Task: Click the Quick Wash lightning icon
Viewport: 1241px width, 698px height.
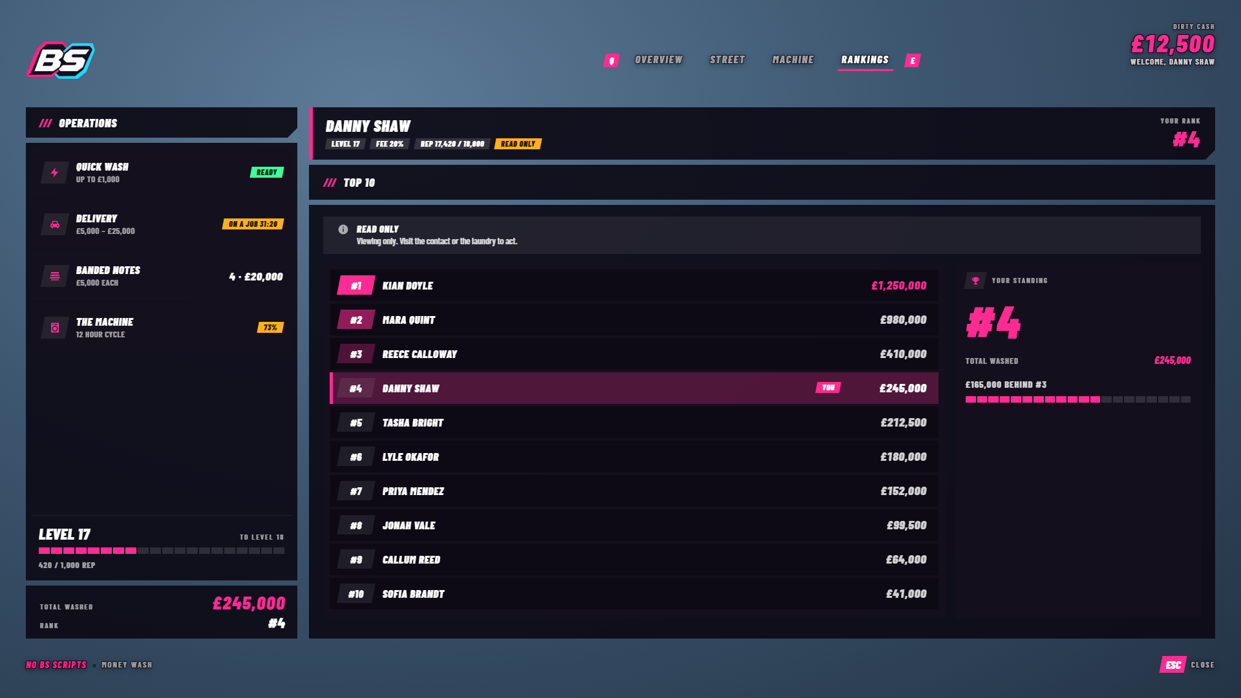Action: point(55,173)
